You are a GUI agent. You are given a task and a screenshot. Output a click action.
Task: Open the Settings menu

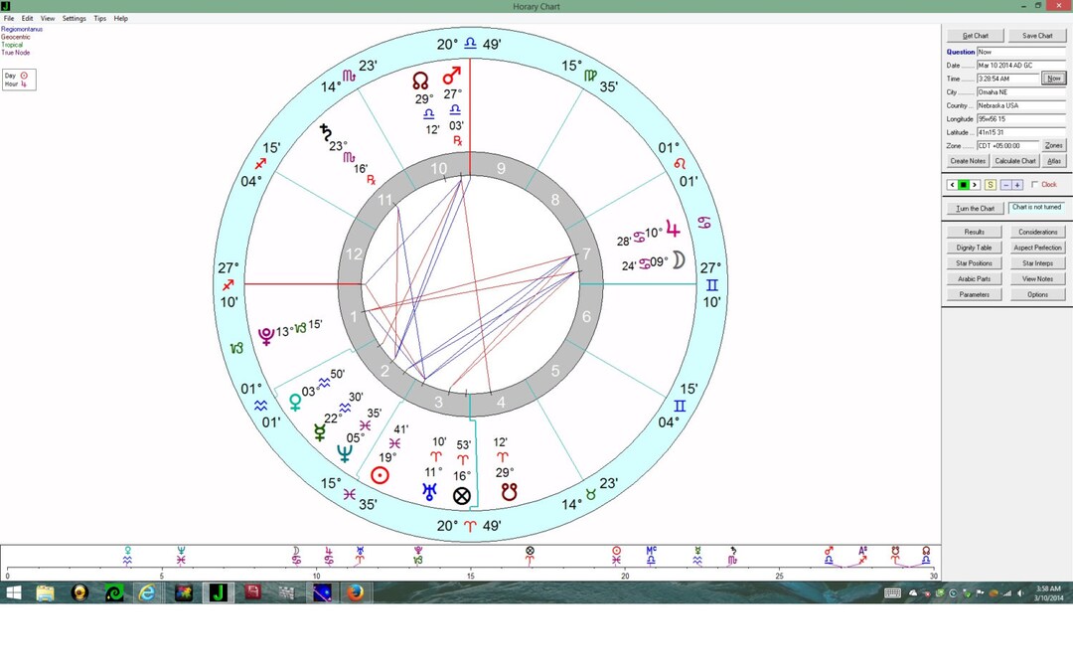(74, 17)
